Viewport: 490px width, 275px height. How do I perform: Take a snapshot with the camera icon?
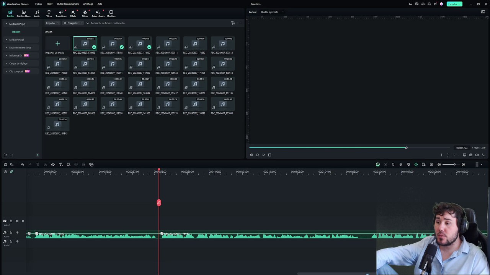[x=471, y=155]
